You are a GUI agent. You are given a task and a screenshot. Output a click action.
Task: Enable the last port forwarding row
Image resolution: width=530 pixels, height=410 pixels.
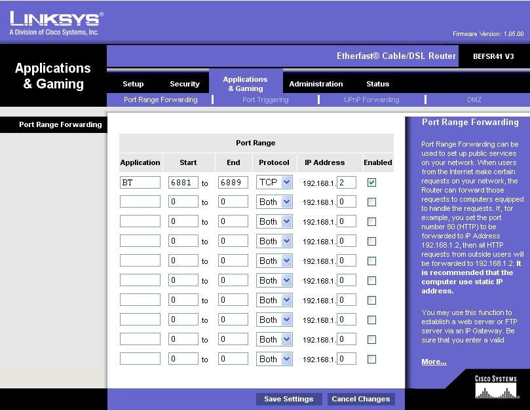coord(371,359)
